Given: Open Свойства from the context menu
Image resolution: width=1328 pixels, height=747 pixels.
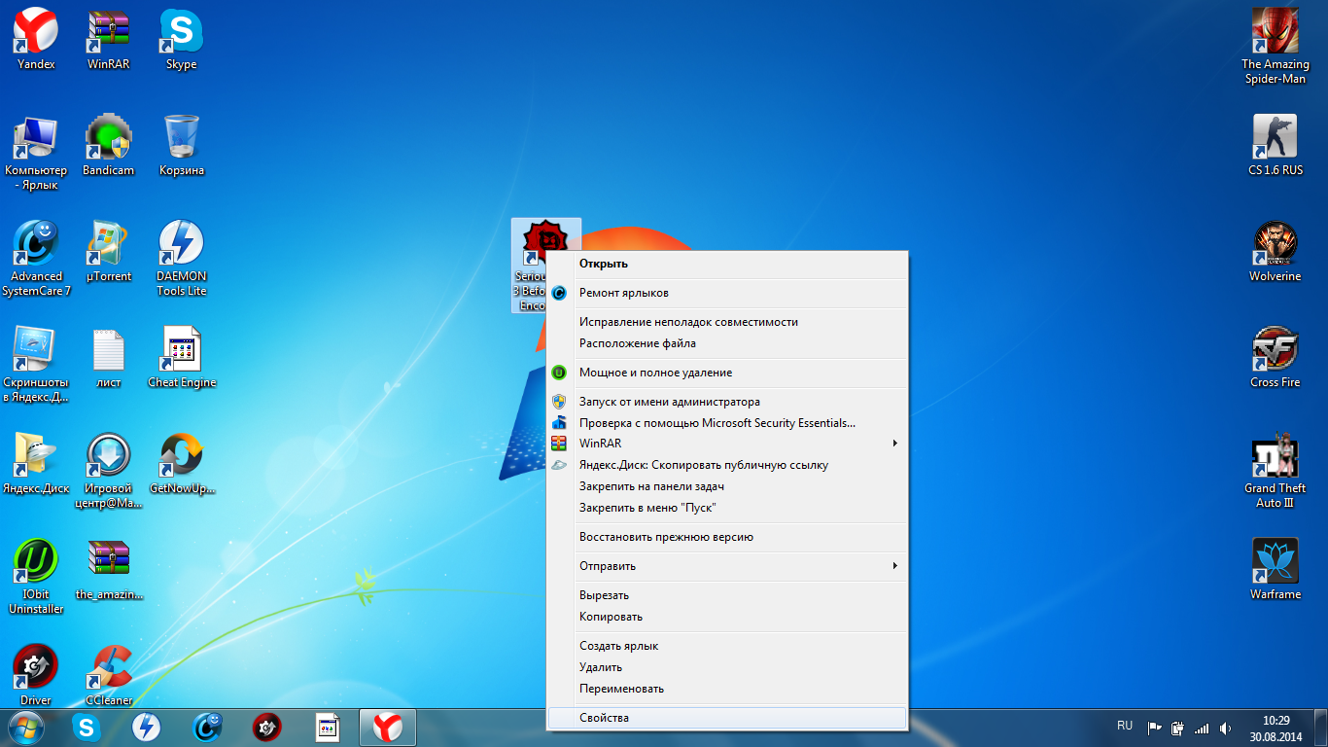Looking at the screenshot, I should coord(727,718).
